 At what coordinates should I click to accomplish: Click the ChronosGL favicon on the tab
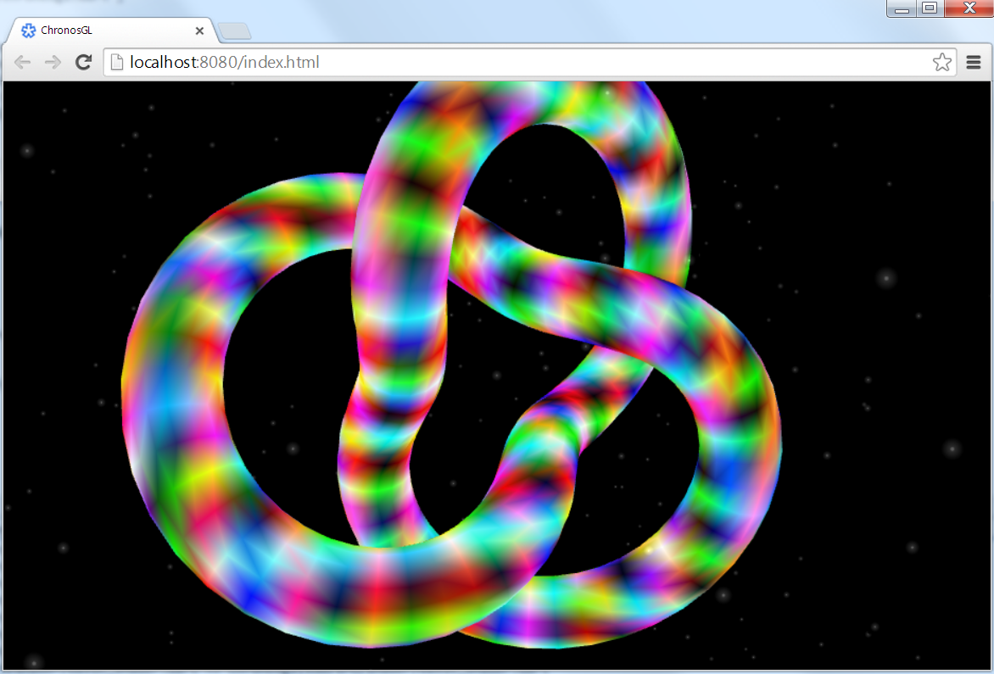click(28, 31)
